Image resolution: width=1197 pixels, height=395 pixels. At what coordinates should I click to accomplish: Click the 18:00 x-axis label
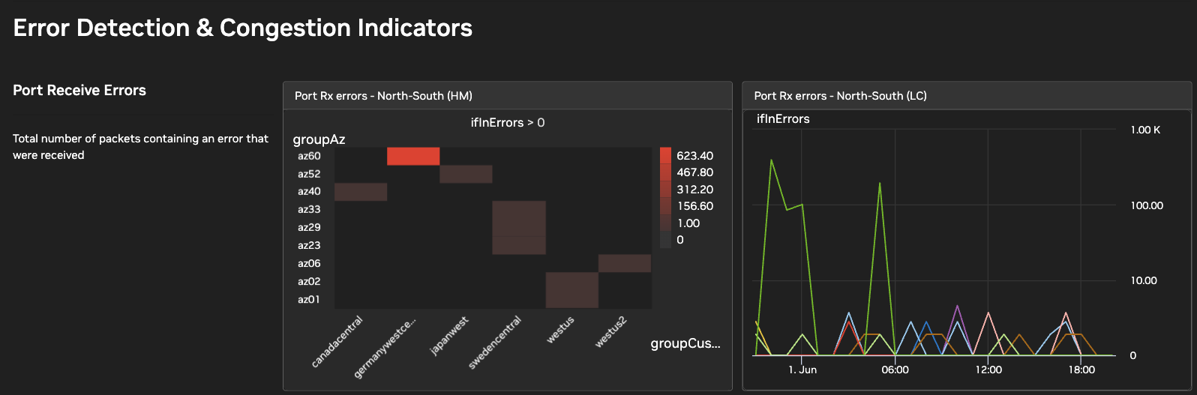click(x=1081, y=370)
